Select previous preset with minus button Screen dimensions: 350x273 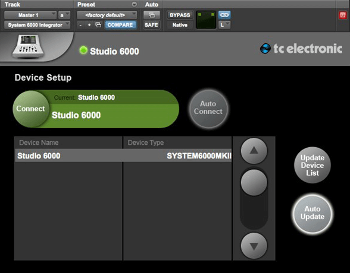coord(80,25)
